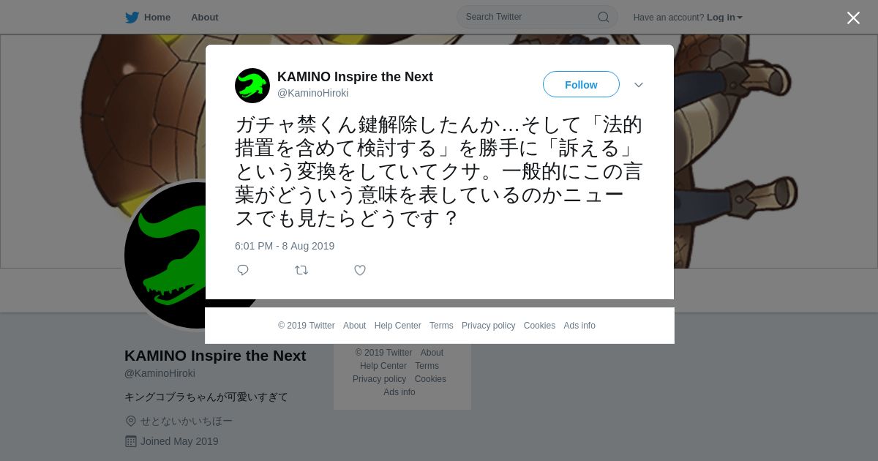Click the 6:01 PM - 8 Aug 2019 timestamp
This screenshot has width=878, height=461.
[285, 246]
